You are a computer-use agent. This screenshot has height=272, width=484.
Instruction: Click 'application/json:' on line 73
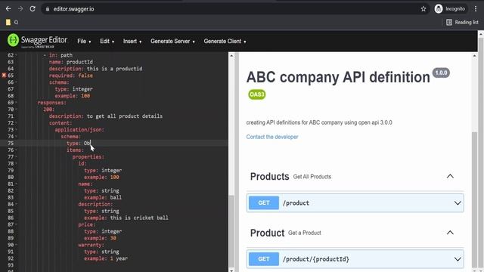point(79,129)
